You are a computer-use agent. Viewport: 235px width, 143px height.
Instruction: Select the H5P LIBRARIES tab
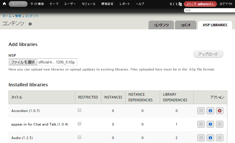(x=215, y=25)
